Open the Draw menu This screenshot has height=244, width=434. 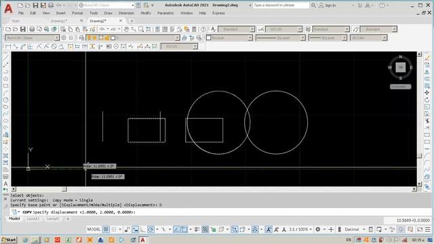[x=108, y=13]
